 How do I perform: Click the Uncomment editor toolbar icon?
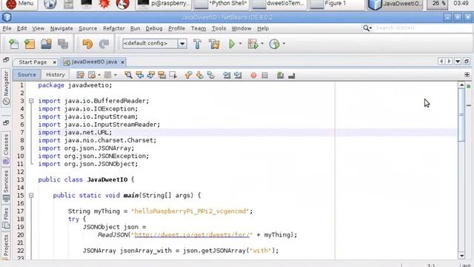292,76
